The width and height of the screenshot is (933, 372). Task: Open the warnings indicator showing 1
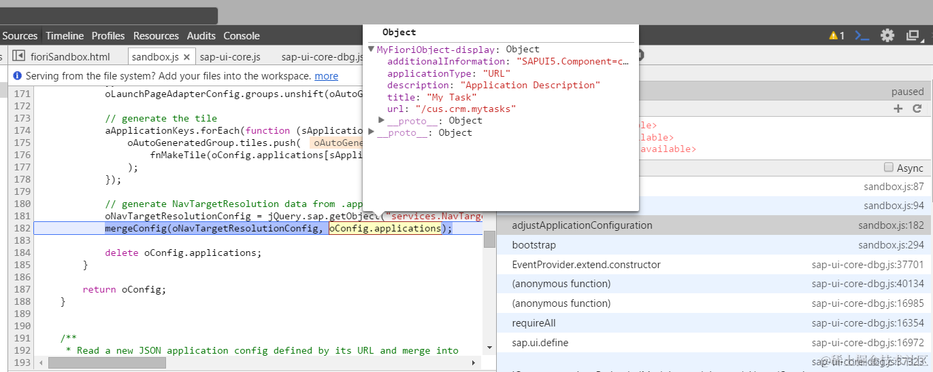(836, 35)
